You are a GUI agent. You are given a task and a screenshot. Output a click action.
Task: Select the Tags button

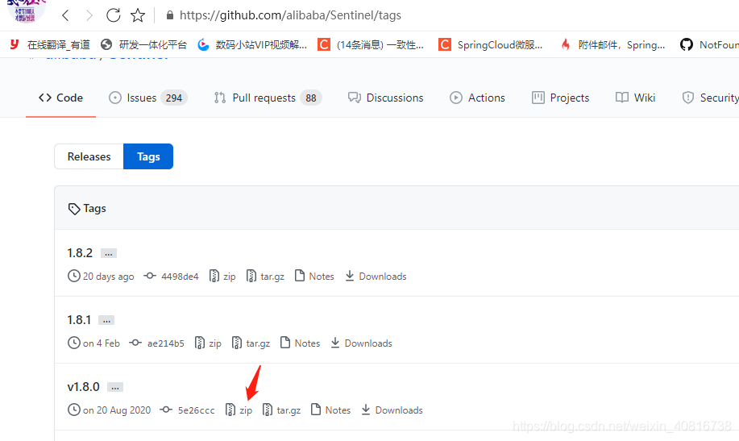click(x=148, y=156)
